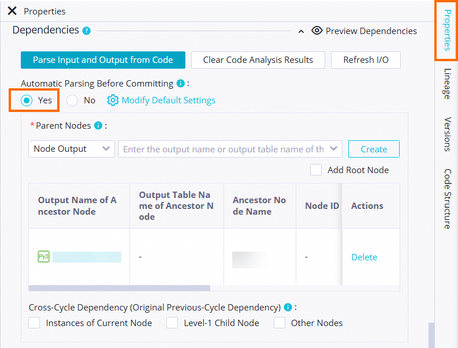Collapse the Dependencies section chevron

pos(301,31)
